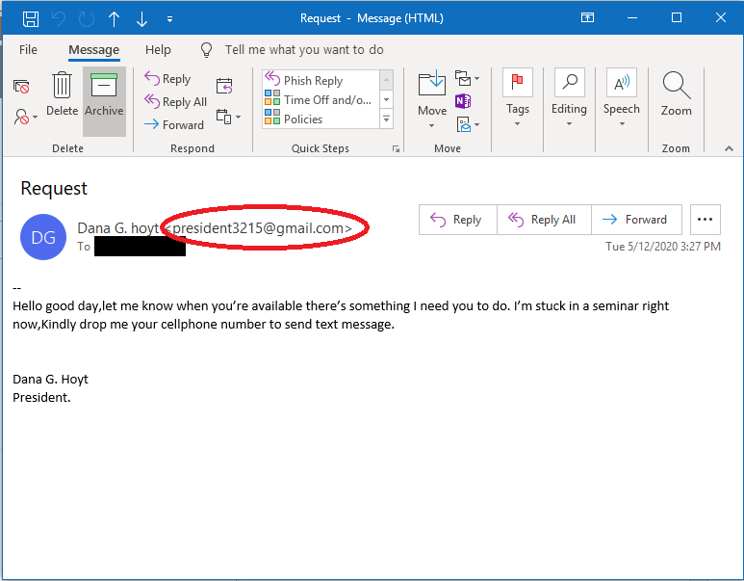Click Reply All in message header
The image size is (744, 581).
pyautogui.click(x=544, y=220)
